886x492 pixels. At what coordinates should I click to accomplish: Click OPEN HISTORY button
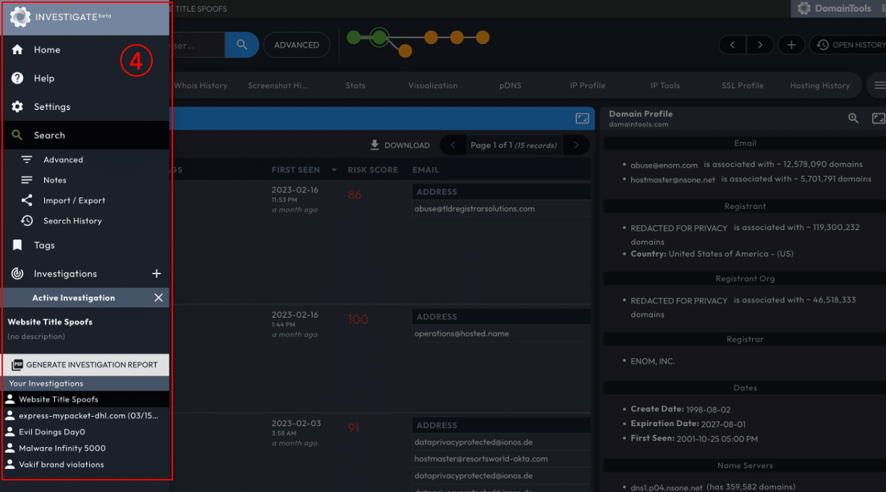click(848, 45)
